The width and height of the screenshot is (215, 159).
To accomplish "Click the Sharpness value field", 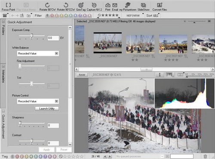I will (53, 126).
